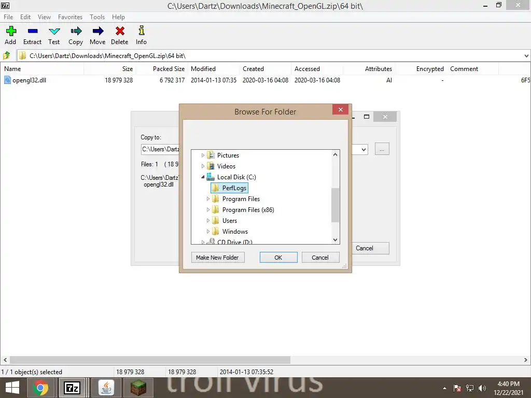Viewport: 531px width, 398px height.
Task: Click the Delete toolbar icon
Action: tap(120, 31)
